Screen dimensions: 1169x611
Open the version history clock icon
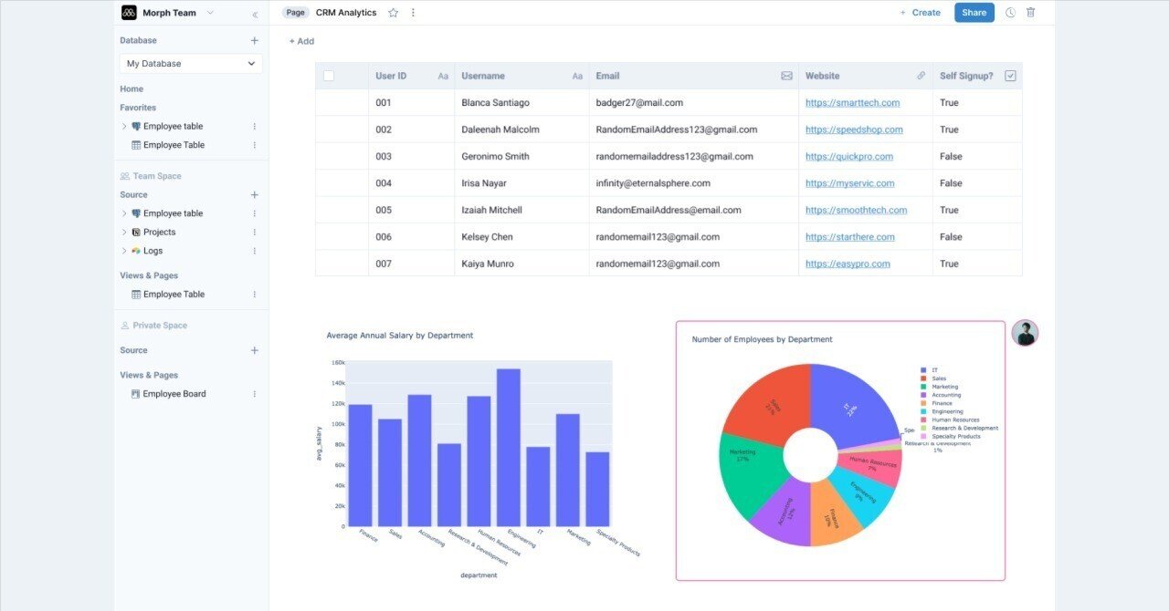1010,13
